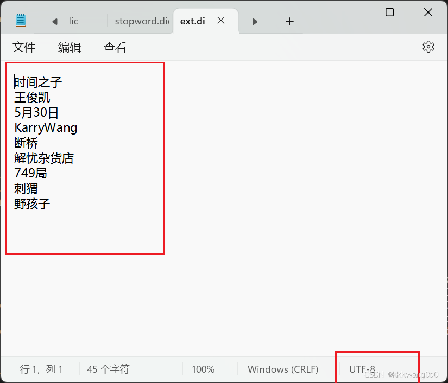
Task: Click the line 解忧杂货店
Action: tap(44, 158)
